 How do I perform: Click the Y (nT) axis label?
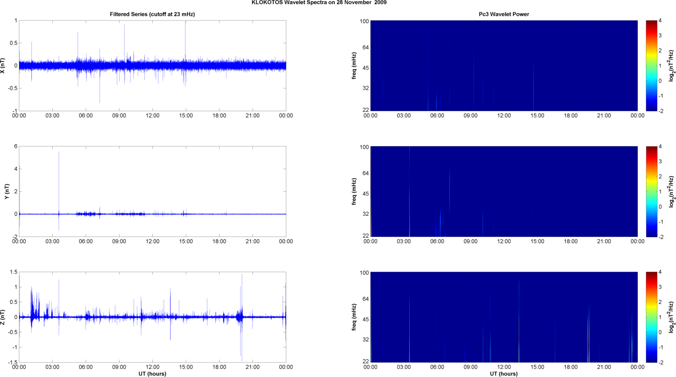7,191
